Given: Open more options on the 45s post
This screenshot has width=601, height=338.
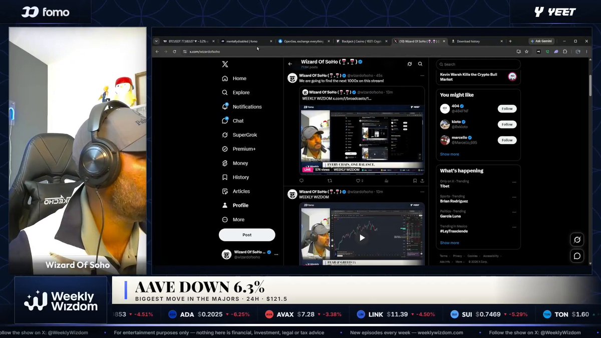Looking at the screenshot, I should 423,75.
